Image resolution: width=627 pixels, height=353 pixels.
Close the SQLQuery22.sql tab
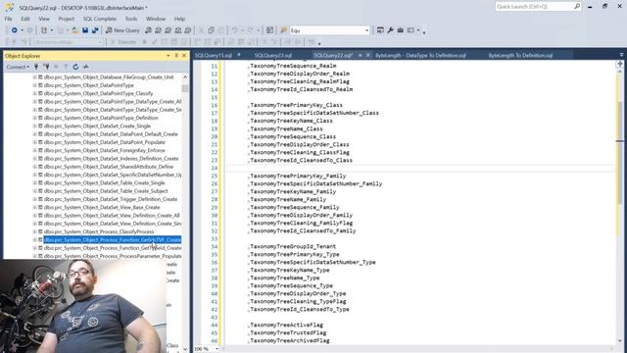[x=368, y=55]
